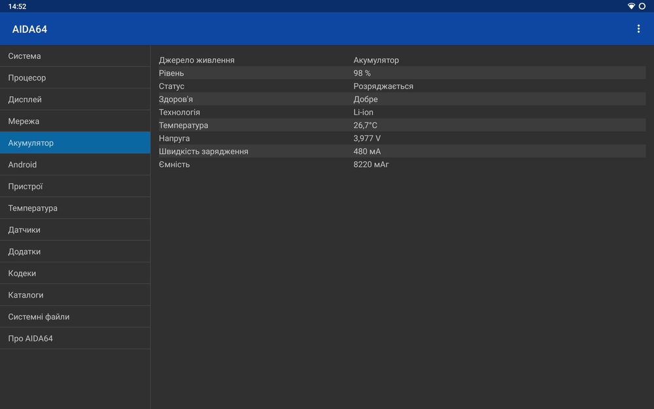Open the three-dot overflow menu

coord(638,29)
